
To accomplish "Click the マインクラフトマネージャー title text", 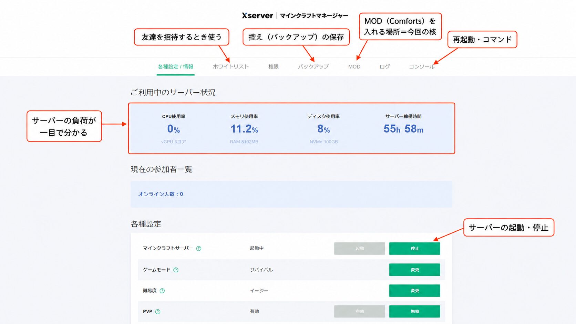I will coord(314,15).
